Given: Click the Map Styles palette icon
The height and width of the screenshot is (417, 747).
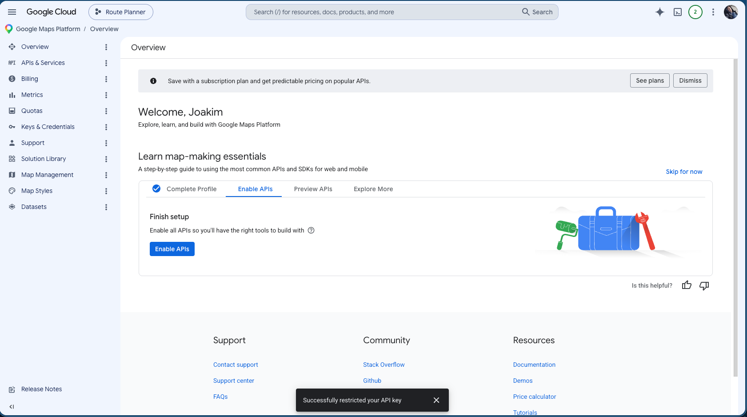Looking at the screenshot, I should point(12,191).
